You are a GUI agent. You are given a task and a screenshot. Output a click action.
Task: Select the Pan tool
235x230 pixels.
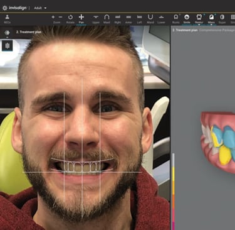[x=81, y=19]
